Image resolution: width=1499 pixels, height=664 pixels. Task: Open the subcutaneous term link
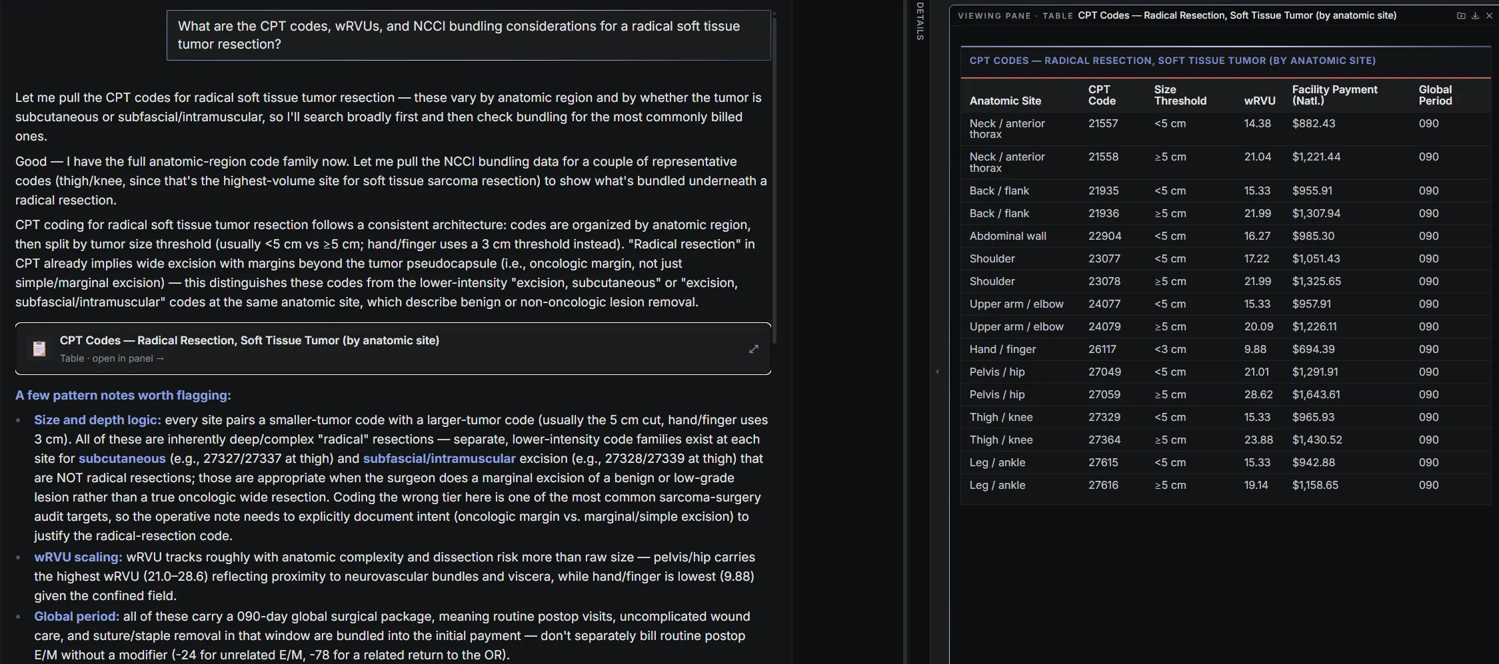point(122,458)
